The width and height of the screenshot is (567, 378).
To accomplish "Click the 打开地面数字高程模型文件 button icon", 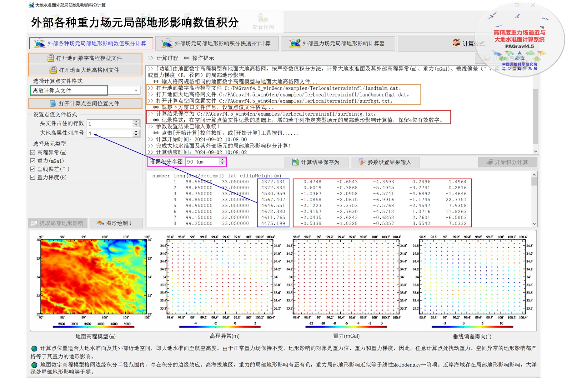I will 50,58.
